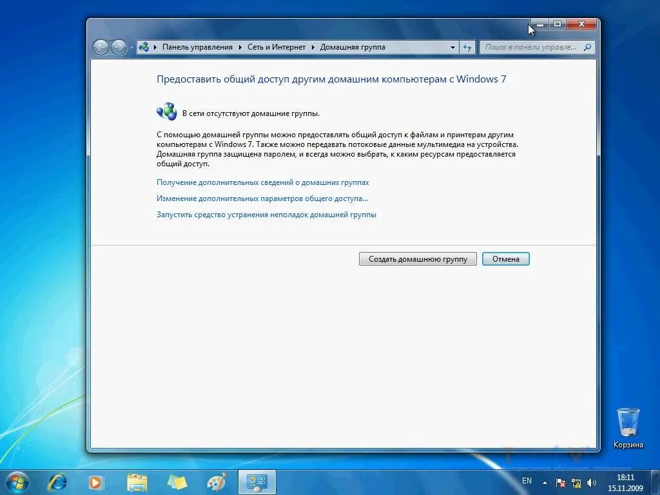Click the homegroup spheres icon
Viewport: 660px width, 495px height.
pos(167,112)
